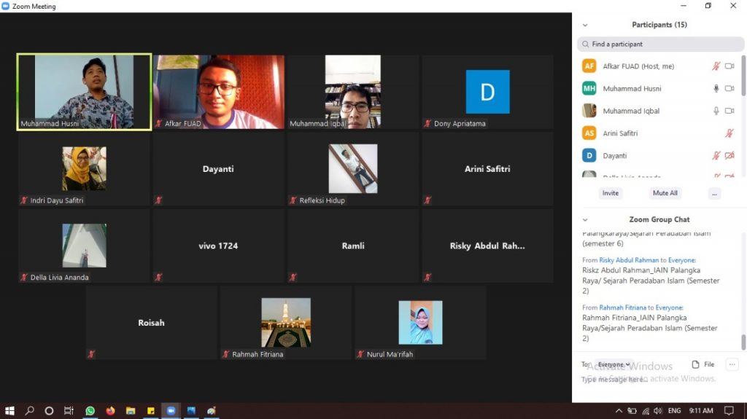Screen dimensions: 747x419
Task: Open the Windows Start menu
Action: click(9, 410)
